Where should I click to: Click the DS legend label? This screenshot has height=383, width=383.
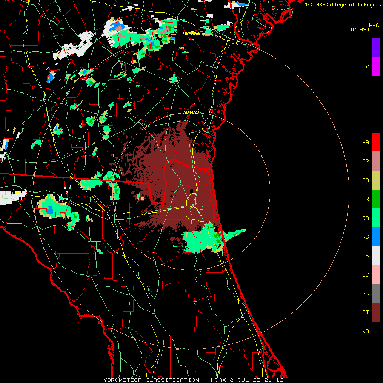pyautogui.click(x=365, y=255)
